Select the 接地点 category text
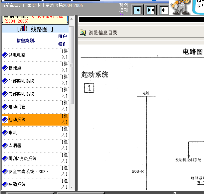 tap(15, 68)
